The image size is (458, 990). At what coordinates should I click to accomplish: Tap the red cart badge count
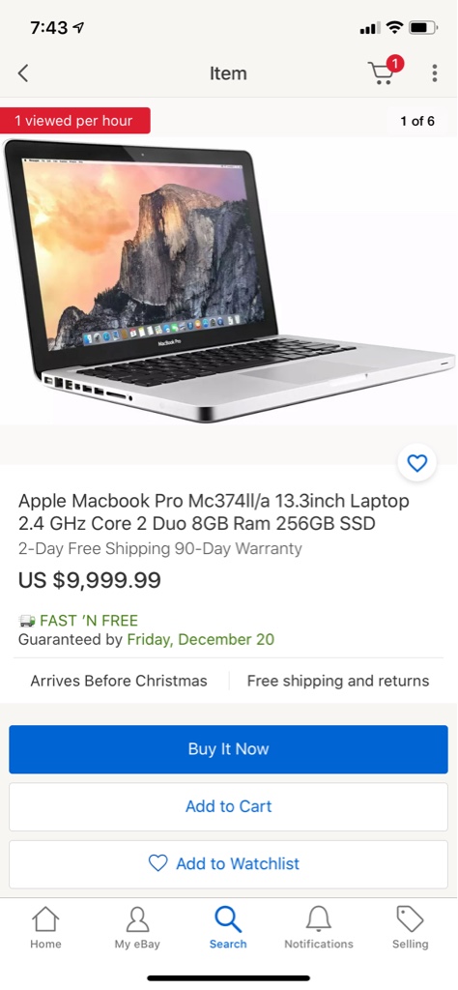coord(395,63)
